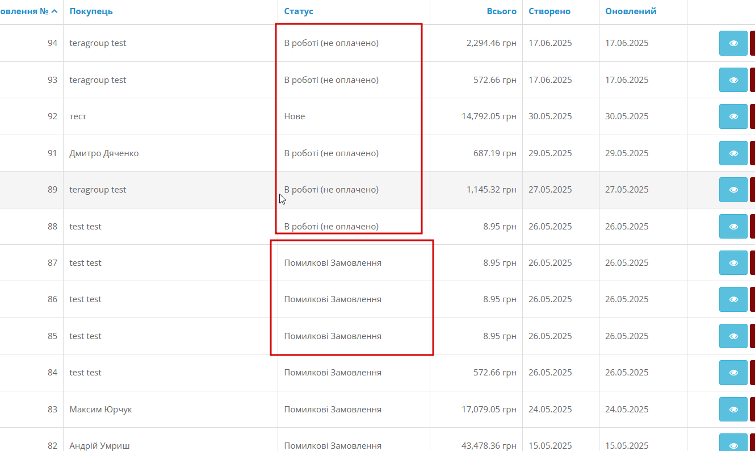Open order 88 using its eye button
Screen dimensions: 755x451
[733, 227]
